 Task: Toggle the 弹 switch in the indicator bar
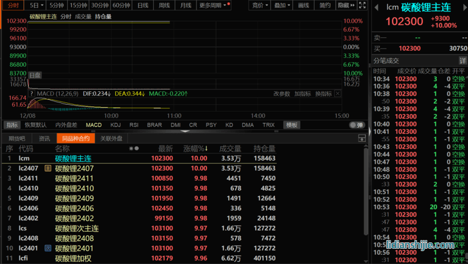(356, 125)
